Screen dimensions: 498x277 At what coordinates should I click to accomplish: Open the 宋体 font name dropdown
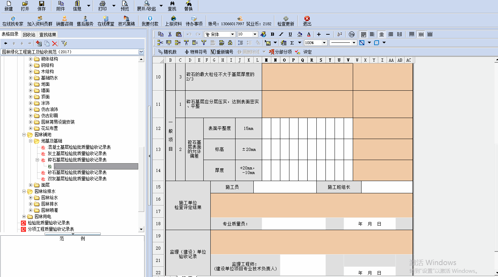pos(232,34)
